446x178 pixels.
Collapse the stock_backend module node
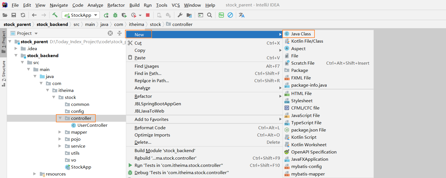pyautogui.click(x=16, y=55)
